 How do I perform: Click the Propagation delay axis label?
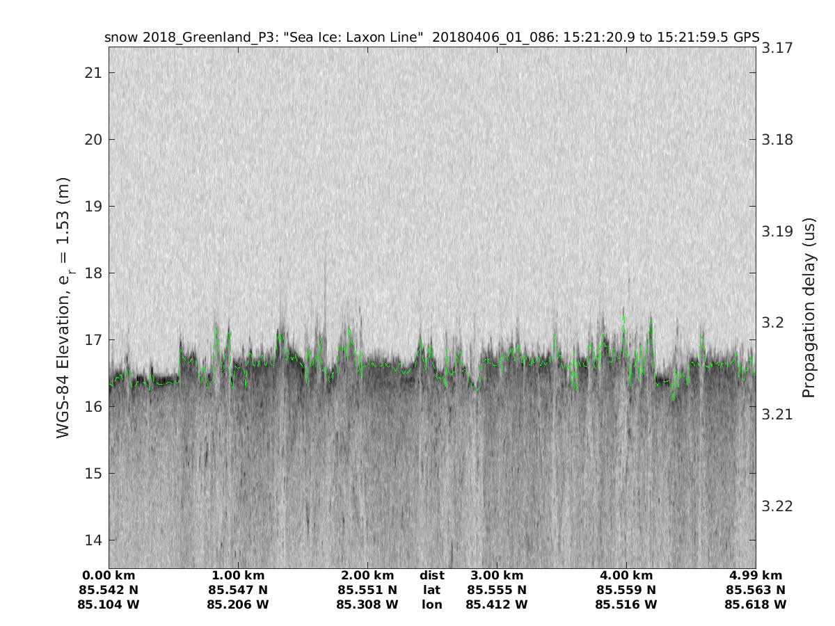coord(808,307)
